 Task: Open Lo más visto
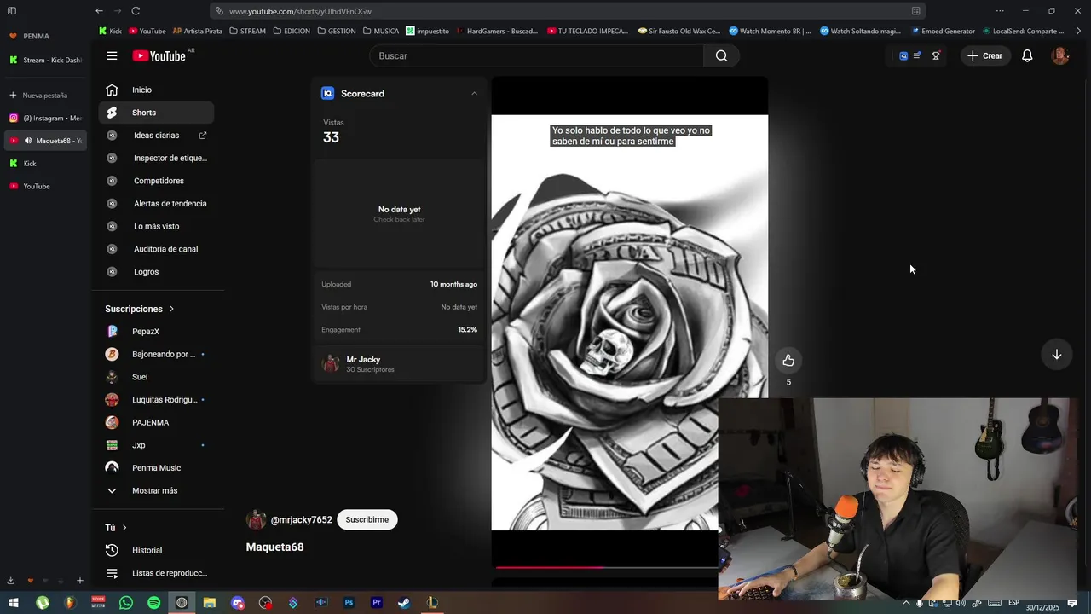156,226
